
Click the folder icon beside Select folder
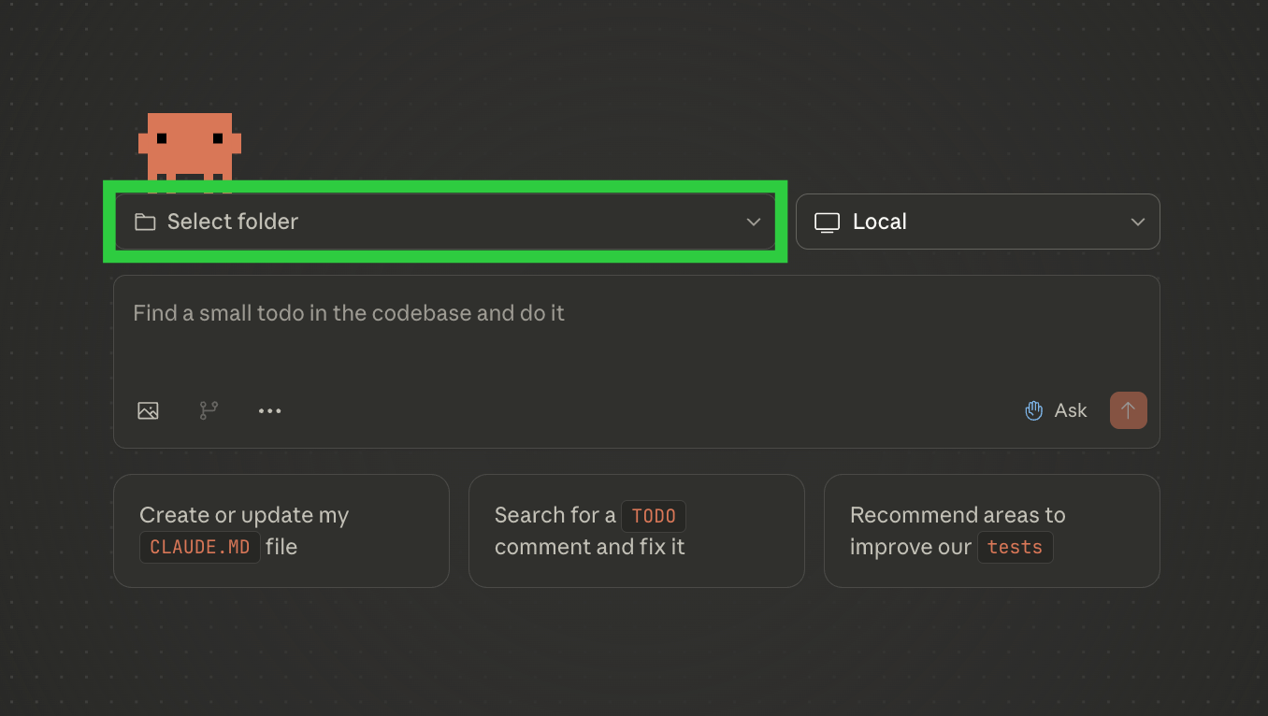[x=145, y=222]
